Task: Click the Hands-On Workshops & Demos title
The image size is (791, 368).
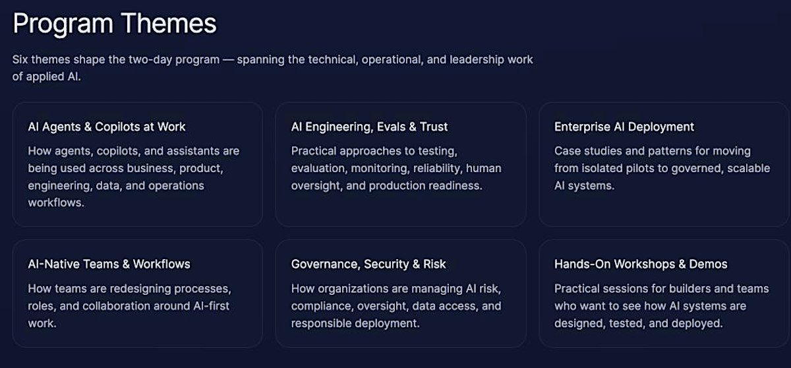Action: point(641,264)
